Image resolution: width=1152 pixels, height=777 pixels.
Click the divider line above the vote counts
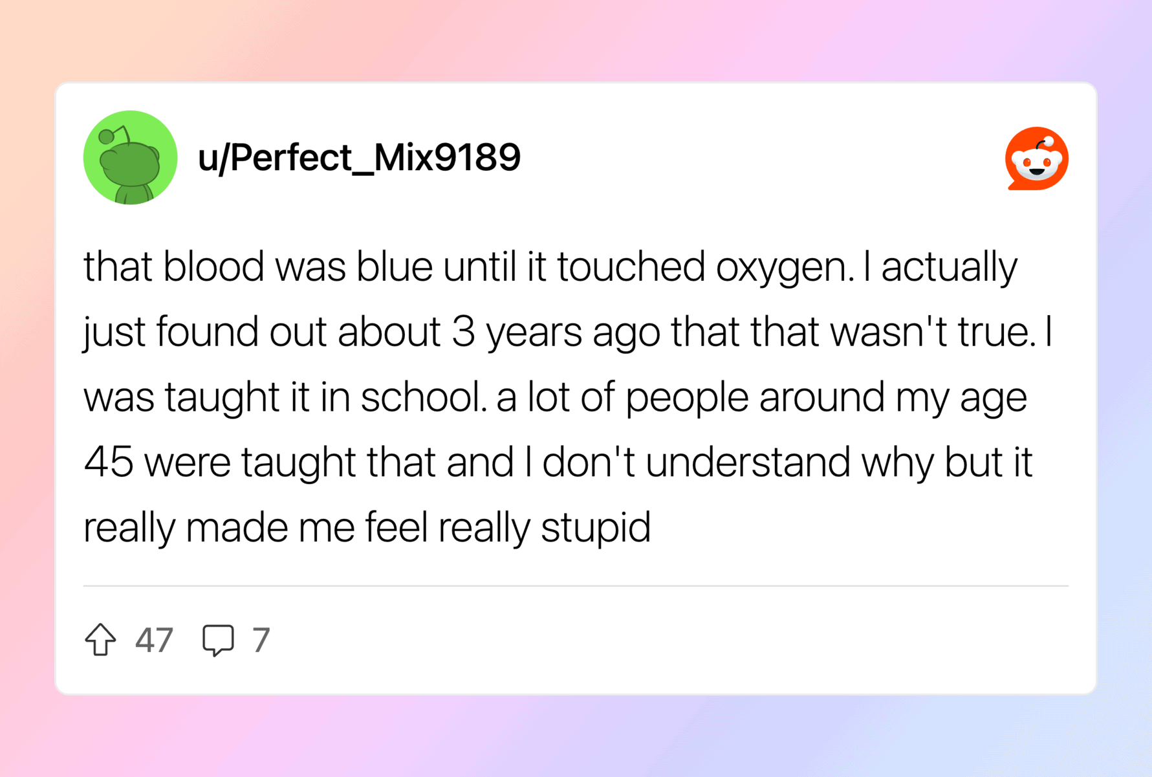coord(576,585)
